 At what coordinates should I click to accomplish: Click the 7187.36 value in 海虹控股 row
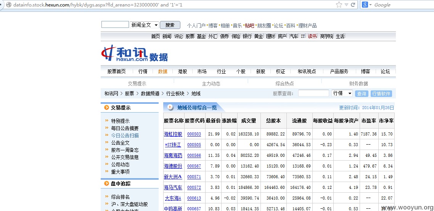[x=369, y=134]
